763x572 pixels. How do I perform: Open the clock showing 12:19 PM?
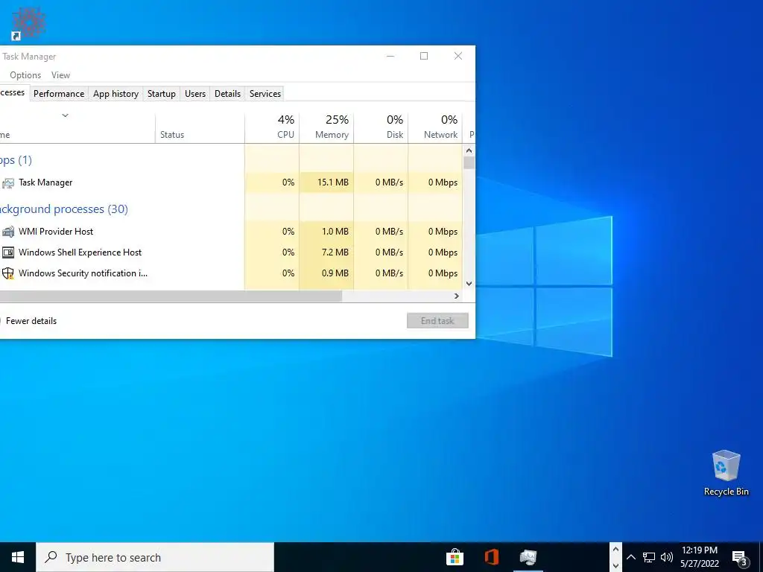(700, 557)
